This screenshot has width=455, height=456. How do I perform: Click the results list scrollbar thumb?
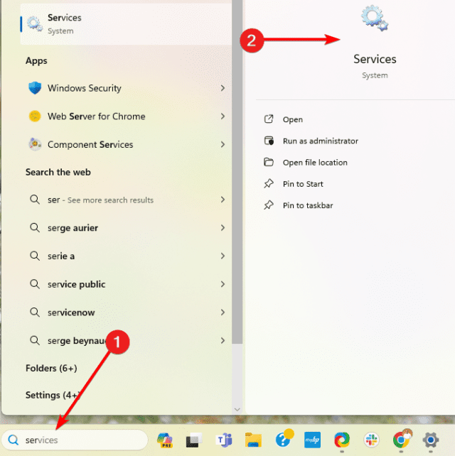coord(237,172)
